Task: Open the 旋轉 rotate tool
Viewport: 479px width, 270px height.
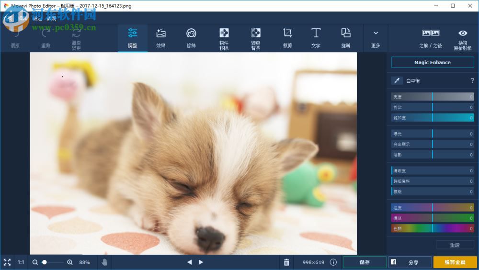Action: 346,38
